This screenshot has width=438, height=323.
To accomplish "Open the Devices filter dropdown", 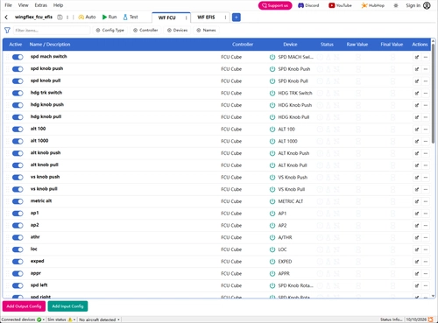I will click(x=177, y=30).
